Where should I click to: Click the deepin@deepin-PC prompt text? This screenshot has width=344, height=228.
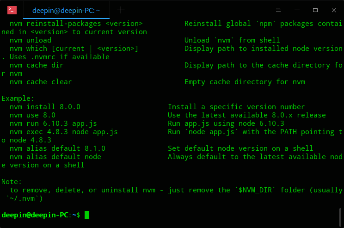tap(35, 215)
